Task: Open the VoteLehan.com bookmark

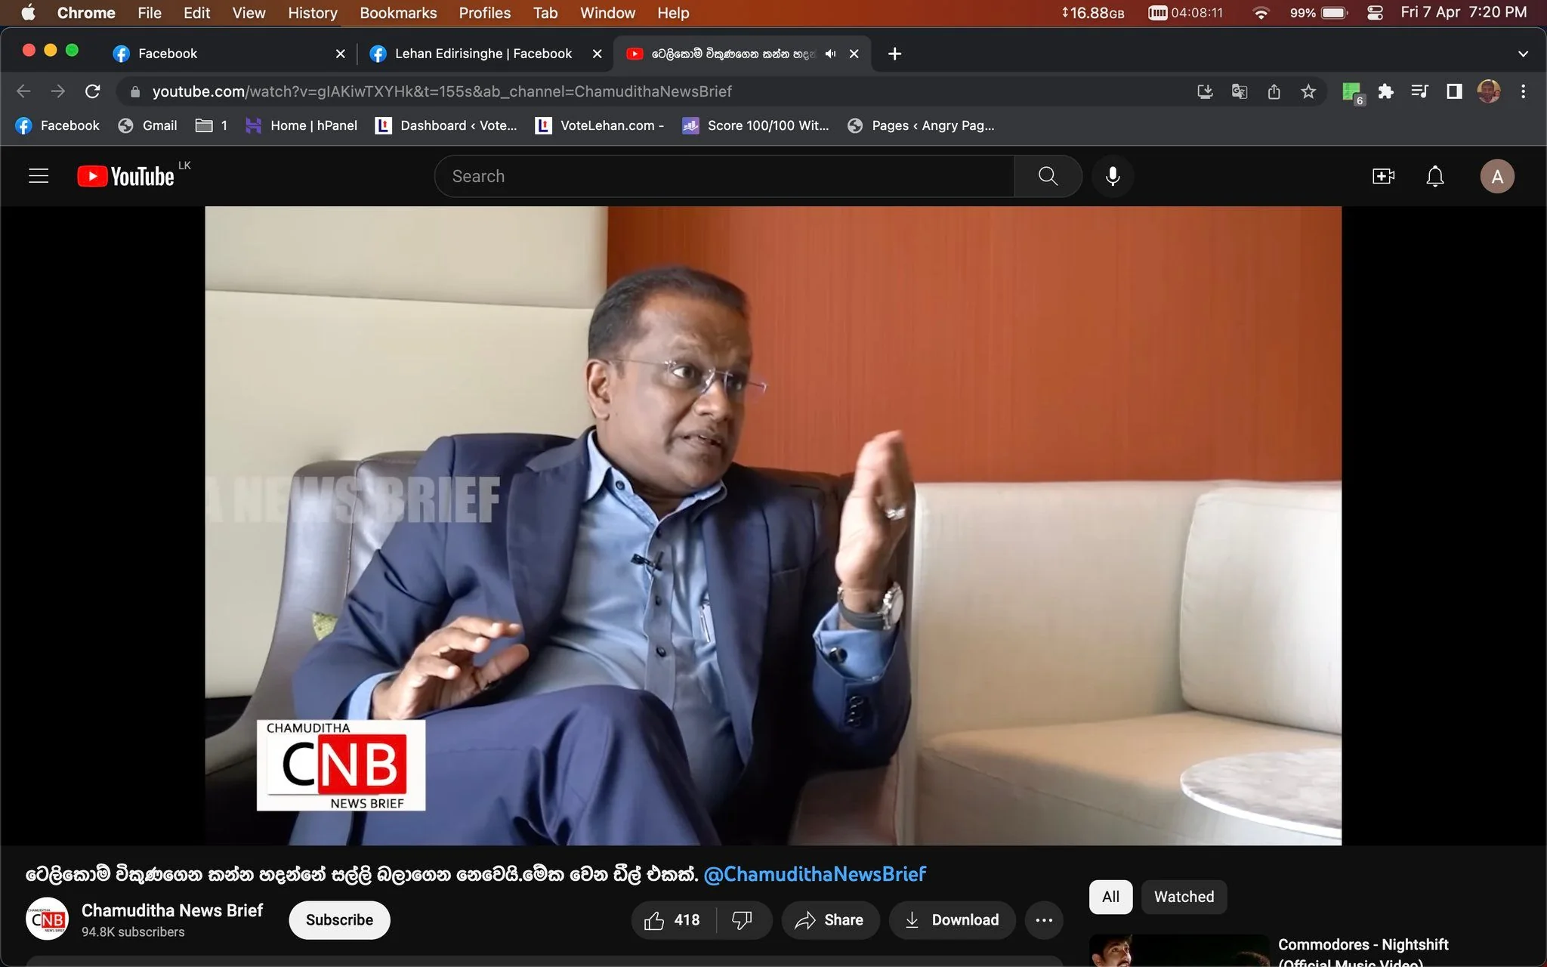Action: pyautogui.click(x=600, y=125)
